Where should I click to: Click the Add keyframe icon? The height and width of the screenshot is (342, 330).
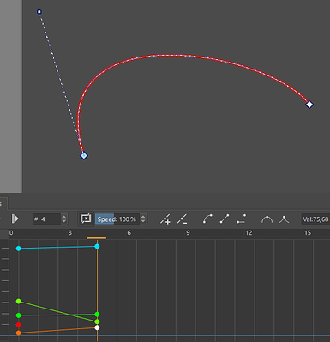pos(165,219)
